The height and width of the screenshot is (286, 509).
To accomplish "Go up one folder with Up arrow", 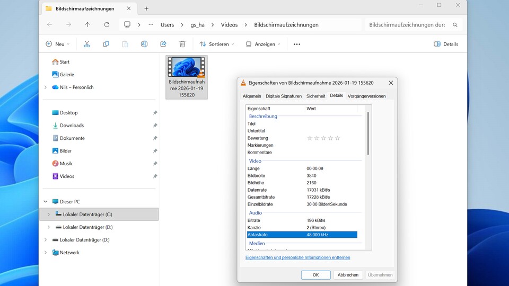I will (x=87, y=25).
